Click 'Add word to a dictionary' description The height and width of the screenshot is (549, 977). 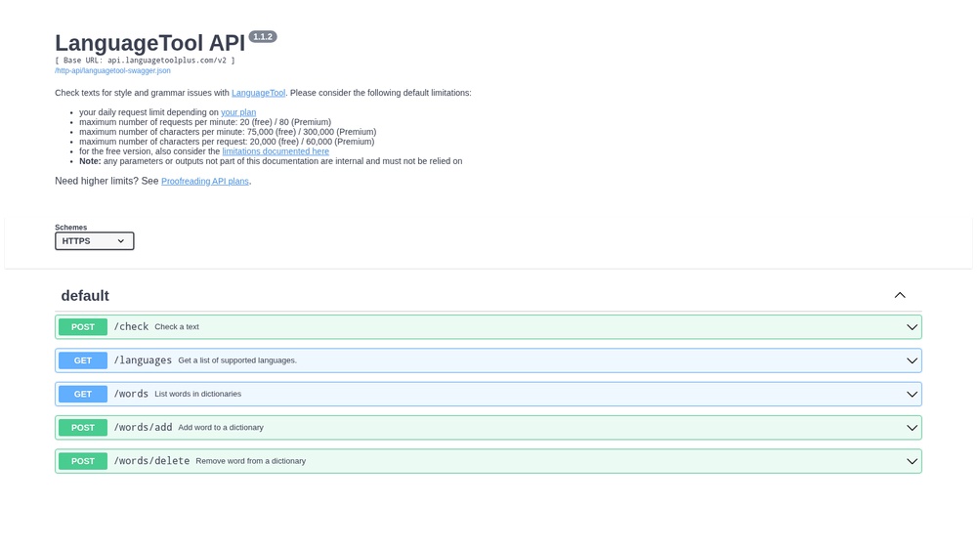pos(221,428)
